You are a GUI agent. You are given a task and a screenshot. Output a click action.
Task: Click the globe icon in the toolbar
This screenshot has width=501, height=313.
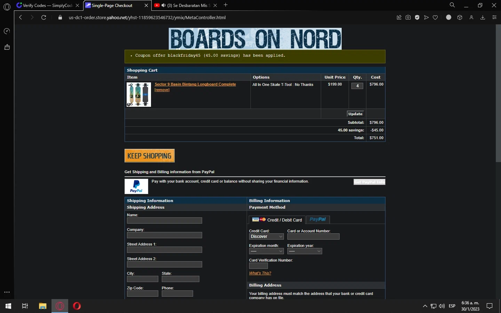point(449,17)
